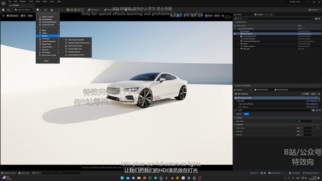Viewport: 322px width, 181px height.
Task: Open the Content Drawer
Action: click(9, 173)
